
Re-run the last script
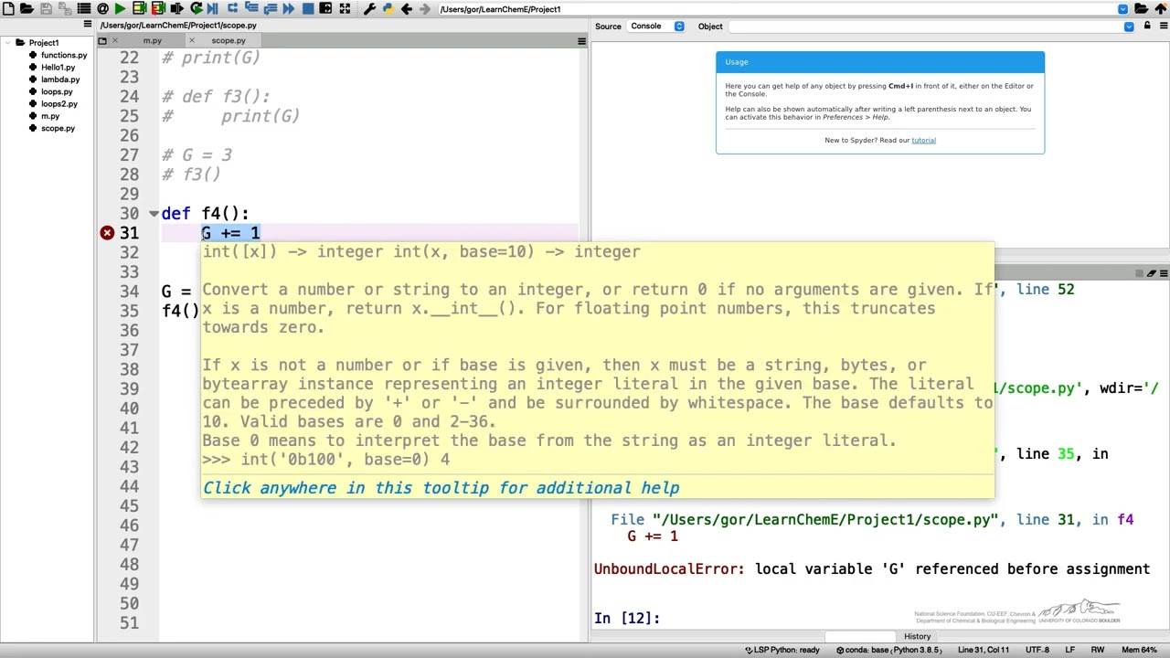point(196,9)
